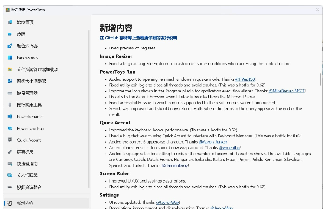330x216 pixels.
Task: Open File Explorer add-ons (文件资源管理器加载项) icon
Action: click(x=10, y=69)
